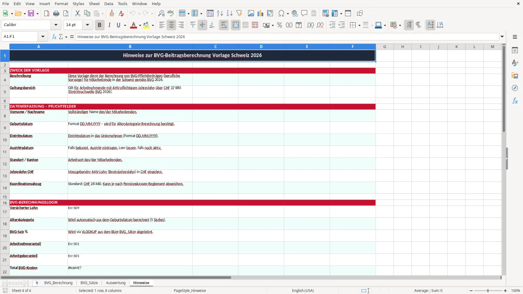523x294 pixels.
Task: Click the Copy icon
Action: tap(87, 14)
